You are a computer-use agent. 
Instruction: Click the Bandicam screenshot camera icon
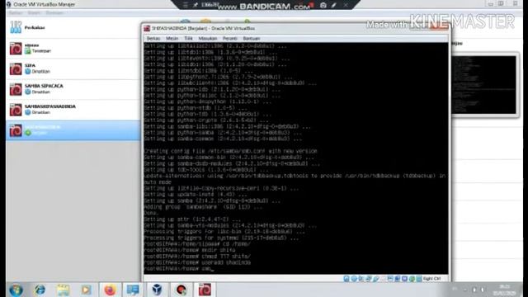[x=323, y=5]
